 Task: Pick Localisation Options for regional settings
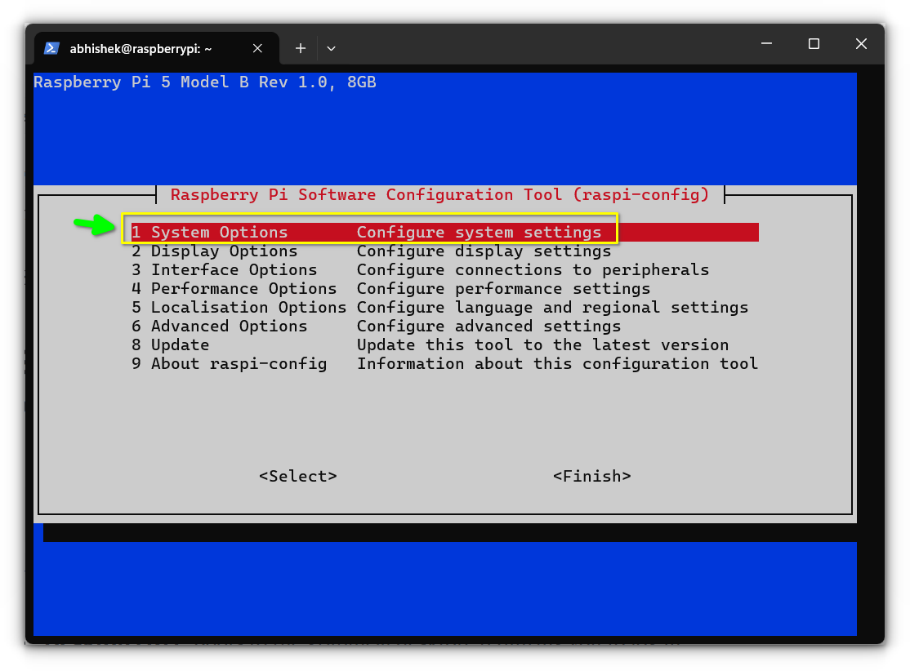pyautogui.click(x=248, y=307)
